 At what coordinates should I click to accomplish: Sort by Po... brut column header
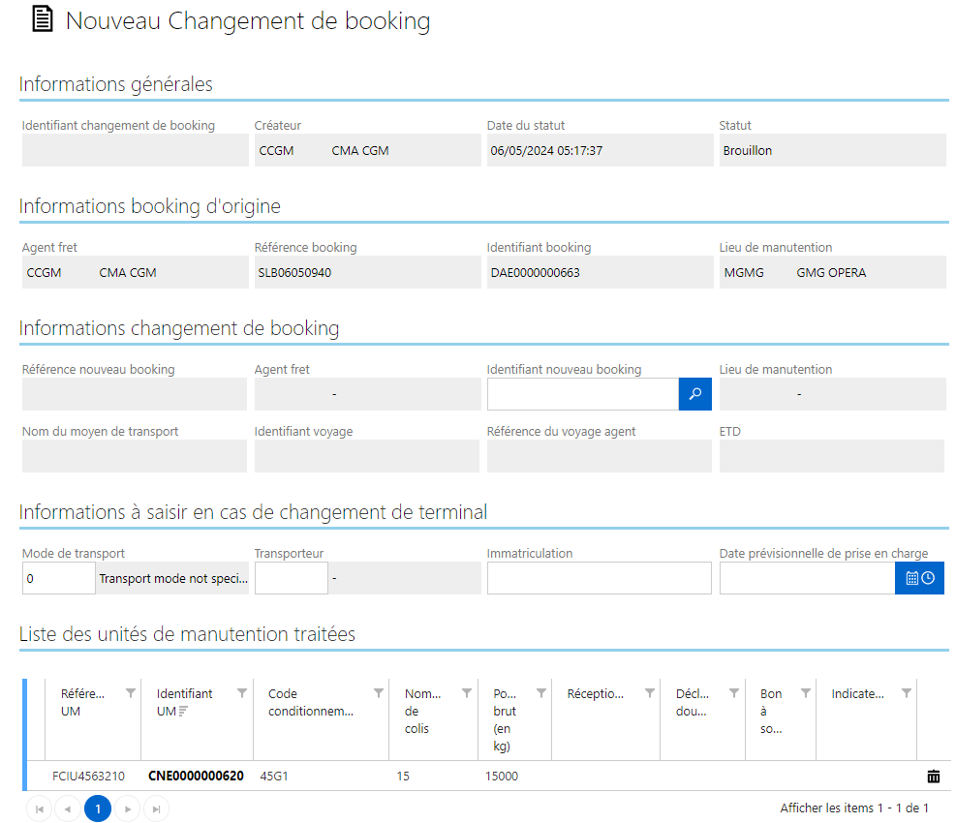[505, 719]
